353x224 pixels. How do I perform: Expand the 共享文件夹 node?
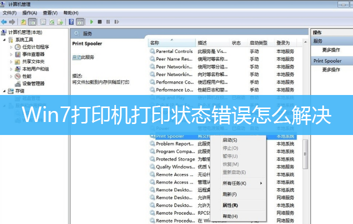11,61
